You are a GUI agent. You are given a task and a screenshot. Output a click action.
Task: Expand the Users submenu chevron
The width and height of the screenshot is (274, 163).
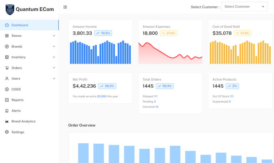(x=54, y=78)
